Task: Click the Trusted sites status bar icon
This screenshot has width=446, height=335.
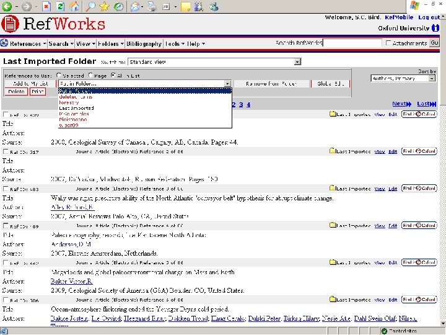Action: click(384, 331)
